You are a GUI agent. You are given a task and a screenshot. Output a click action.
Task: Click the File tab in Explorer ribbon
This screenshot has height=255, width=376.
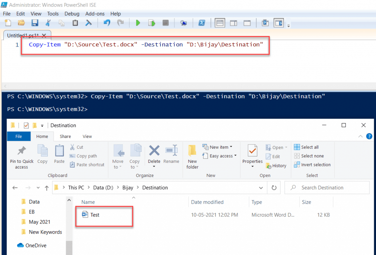(19, 136)
